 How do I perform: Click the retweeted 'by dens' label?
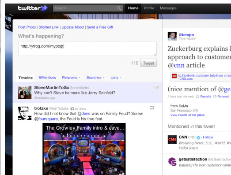(x=80, y=109)
